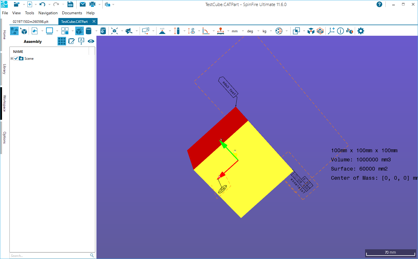
Task: Open the information circle icon
Action: point(340,31)
